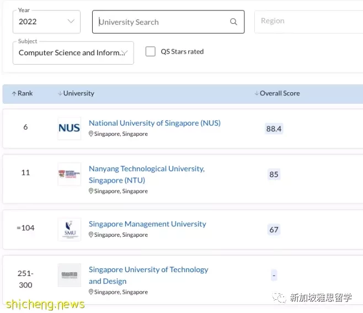Click the dash score for SUTD
Image resolution: width=363 pixels, height=313 pixels.
[x=274, y=275]
